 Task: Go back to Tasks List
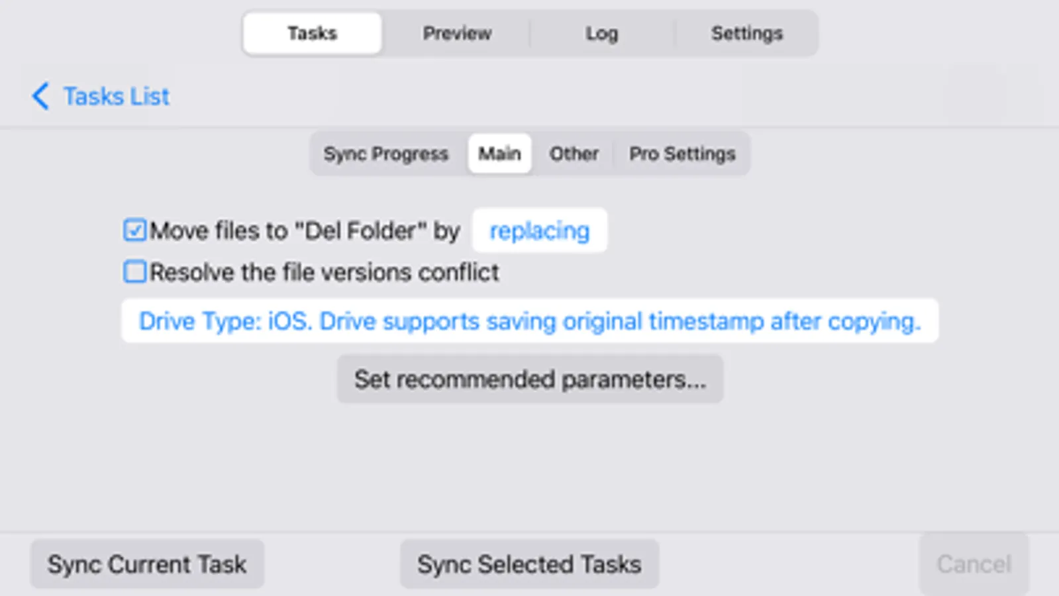[x=117, y=97]
